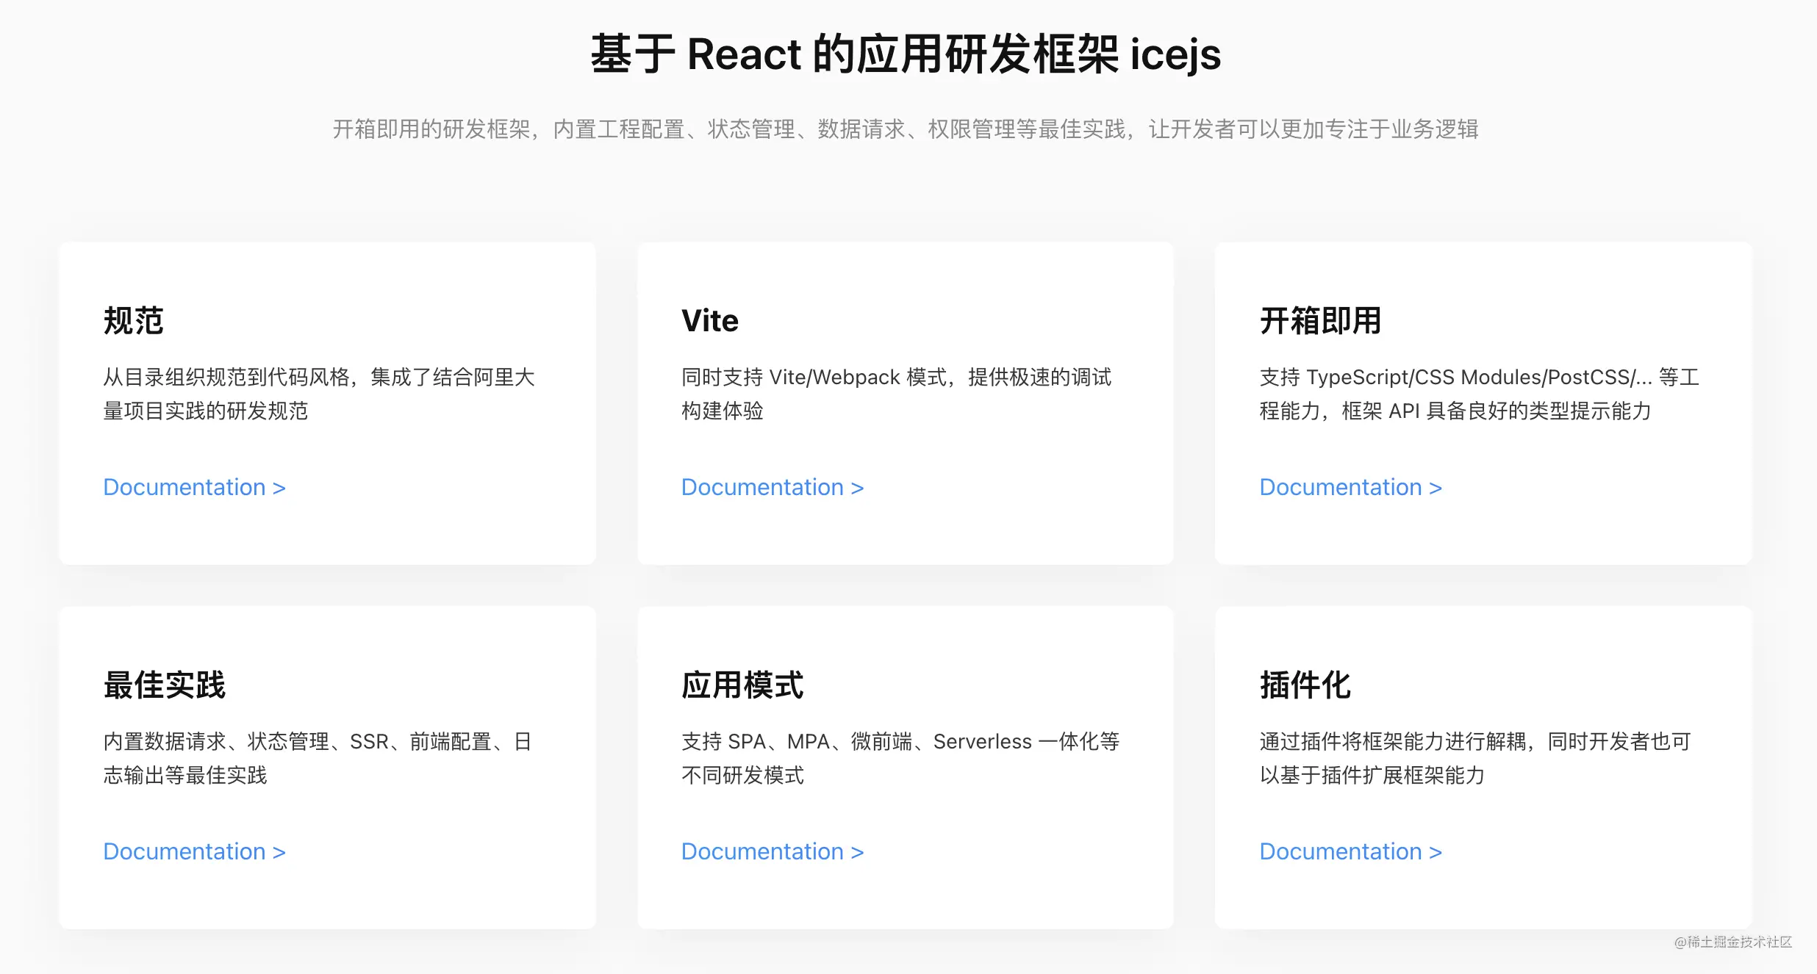The width and height of the screenshot is (1817, 974).
Task: Open Documentation link under 应用模式 card
Action: click(x=772, y=851)
